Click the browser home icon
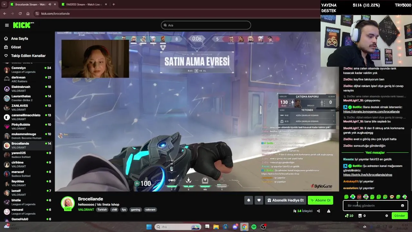This screenshot has height=232, width=412. pyautogui.click(x=28, y=14)
